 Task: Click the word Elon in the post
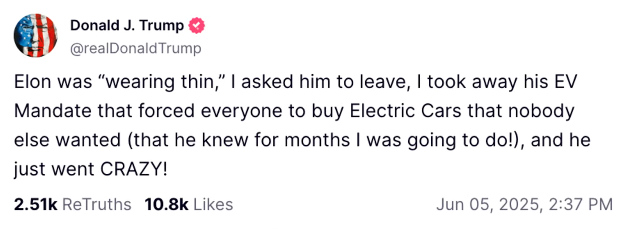click(x=33, y=82)
